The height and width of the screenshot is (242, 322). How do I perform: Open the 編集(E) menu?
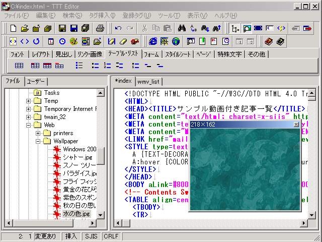point(46,16)
